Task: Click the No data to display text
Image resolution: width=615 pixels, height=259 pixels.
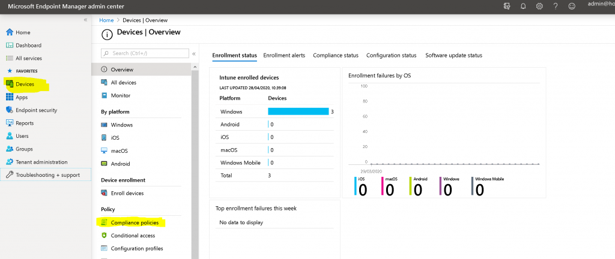Action: coord(241,222)
